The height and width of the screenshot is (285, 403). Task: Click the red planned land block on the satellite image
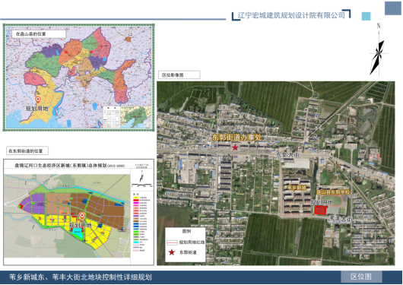[320, 211]
